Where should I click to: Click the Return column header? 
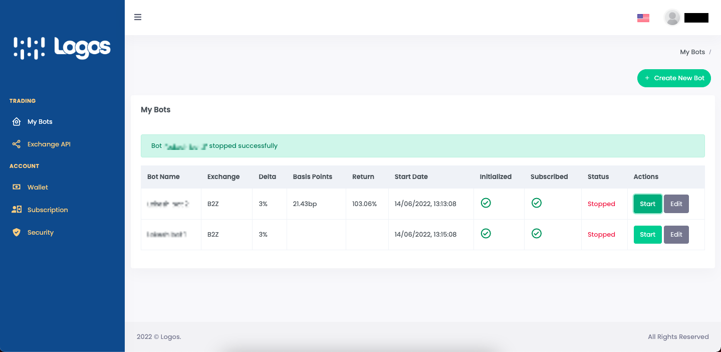pos(363,177)
